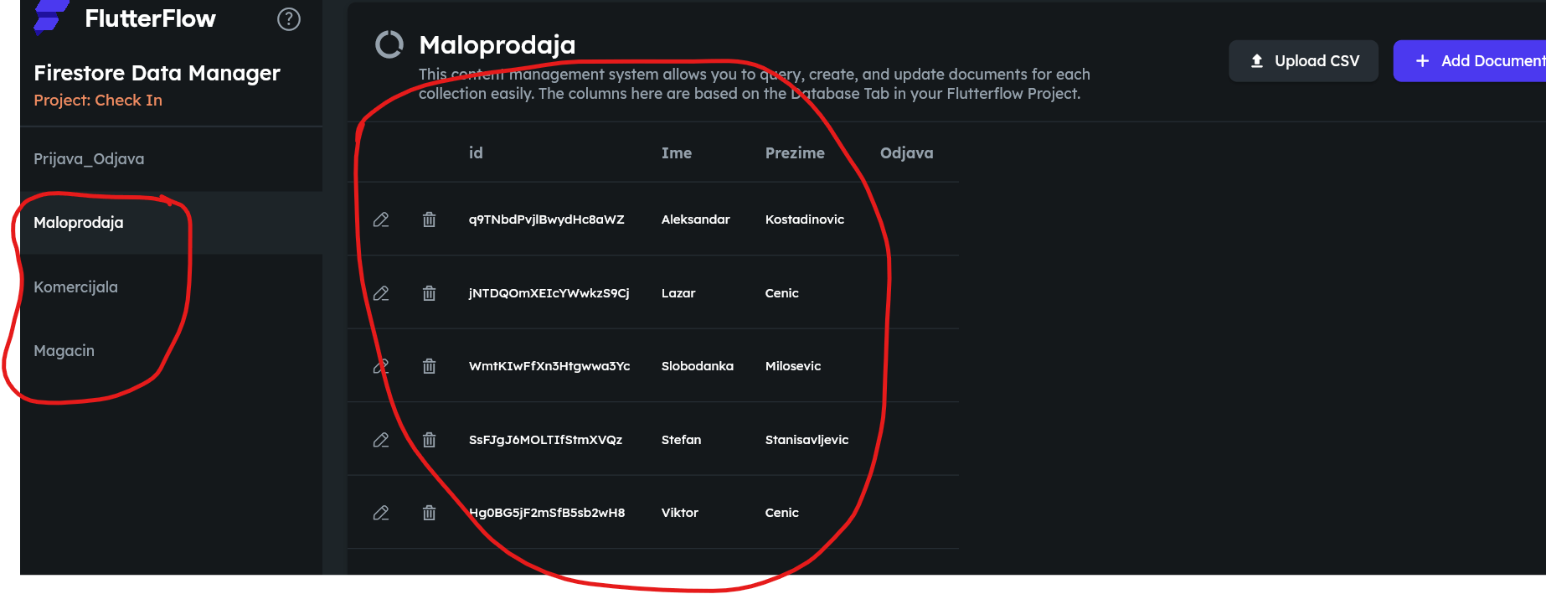Click trash icon for Lazar Cenic
The height and width of the screenshot is (594, 1546).
click(x=429, y=293)
